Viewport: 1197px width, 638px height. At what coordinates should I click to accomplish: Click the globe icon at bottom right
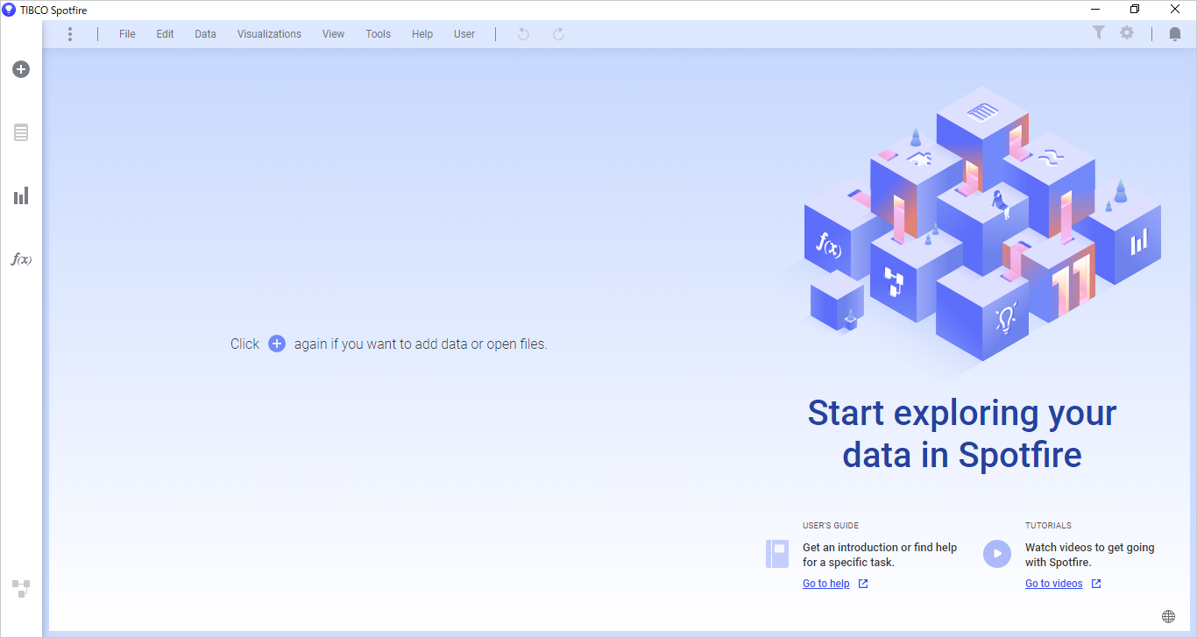1168,616
